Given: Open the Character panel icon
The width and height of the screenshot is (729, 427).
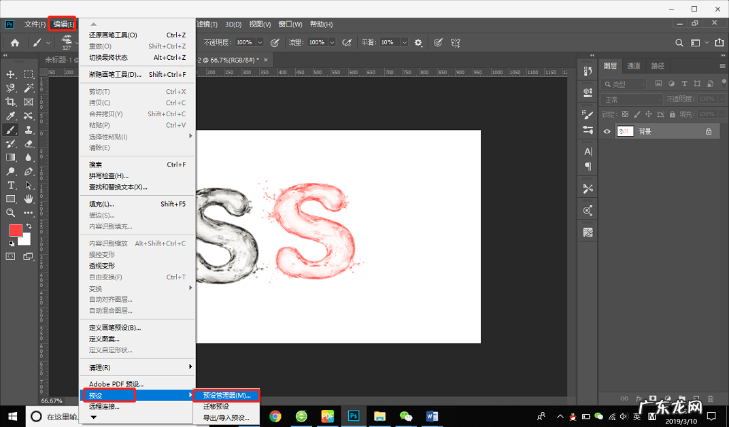Looking at the screenshot, I should [588, 152].
